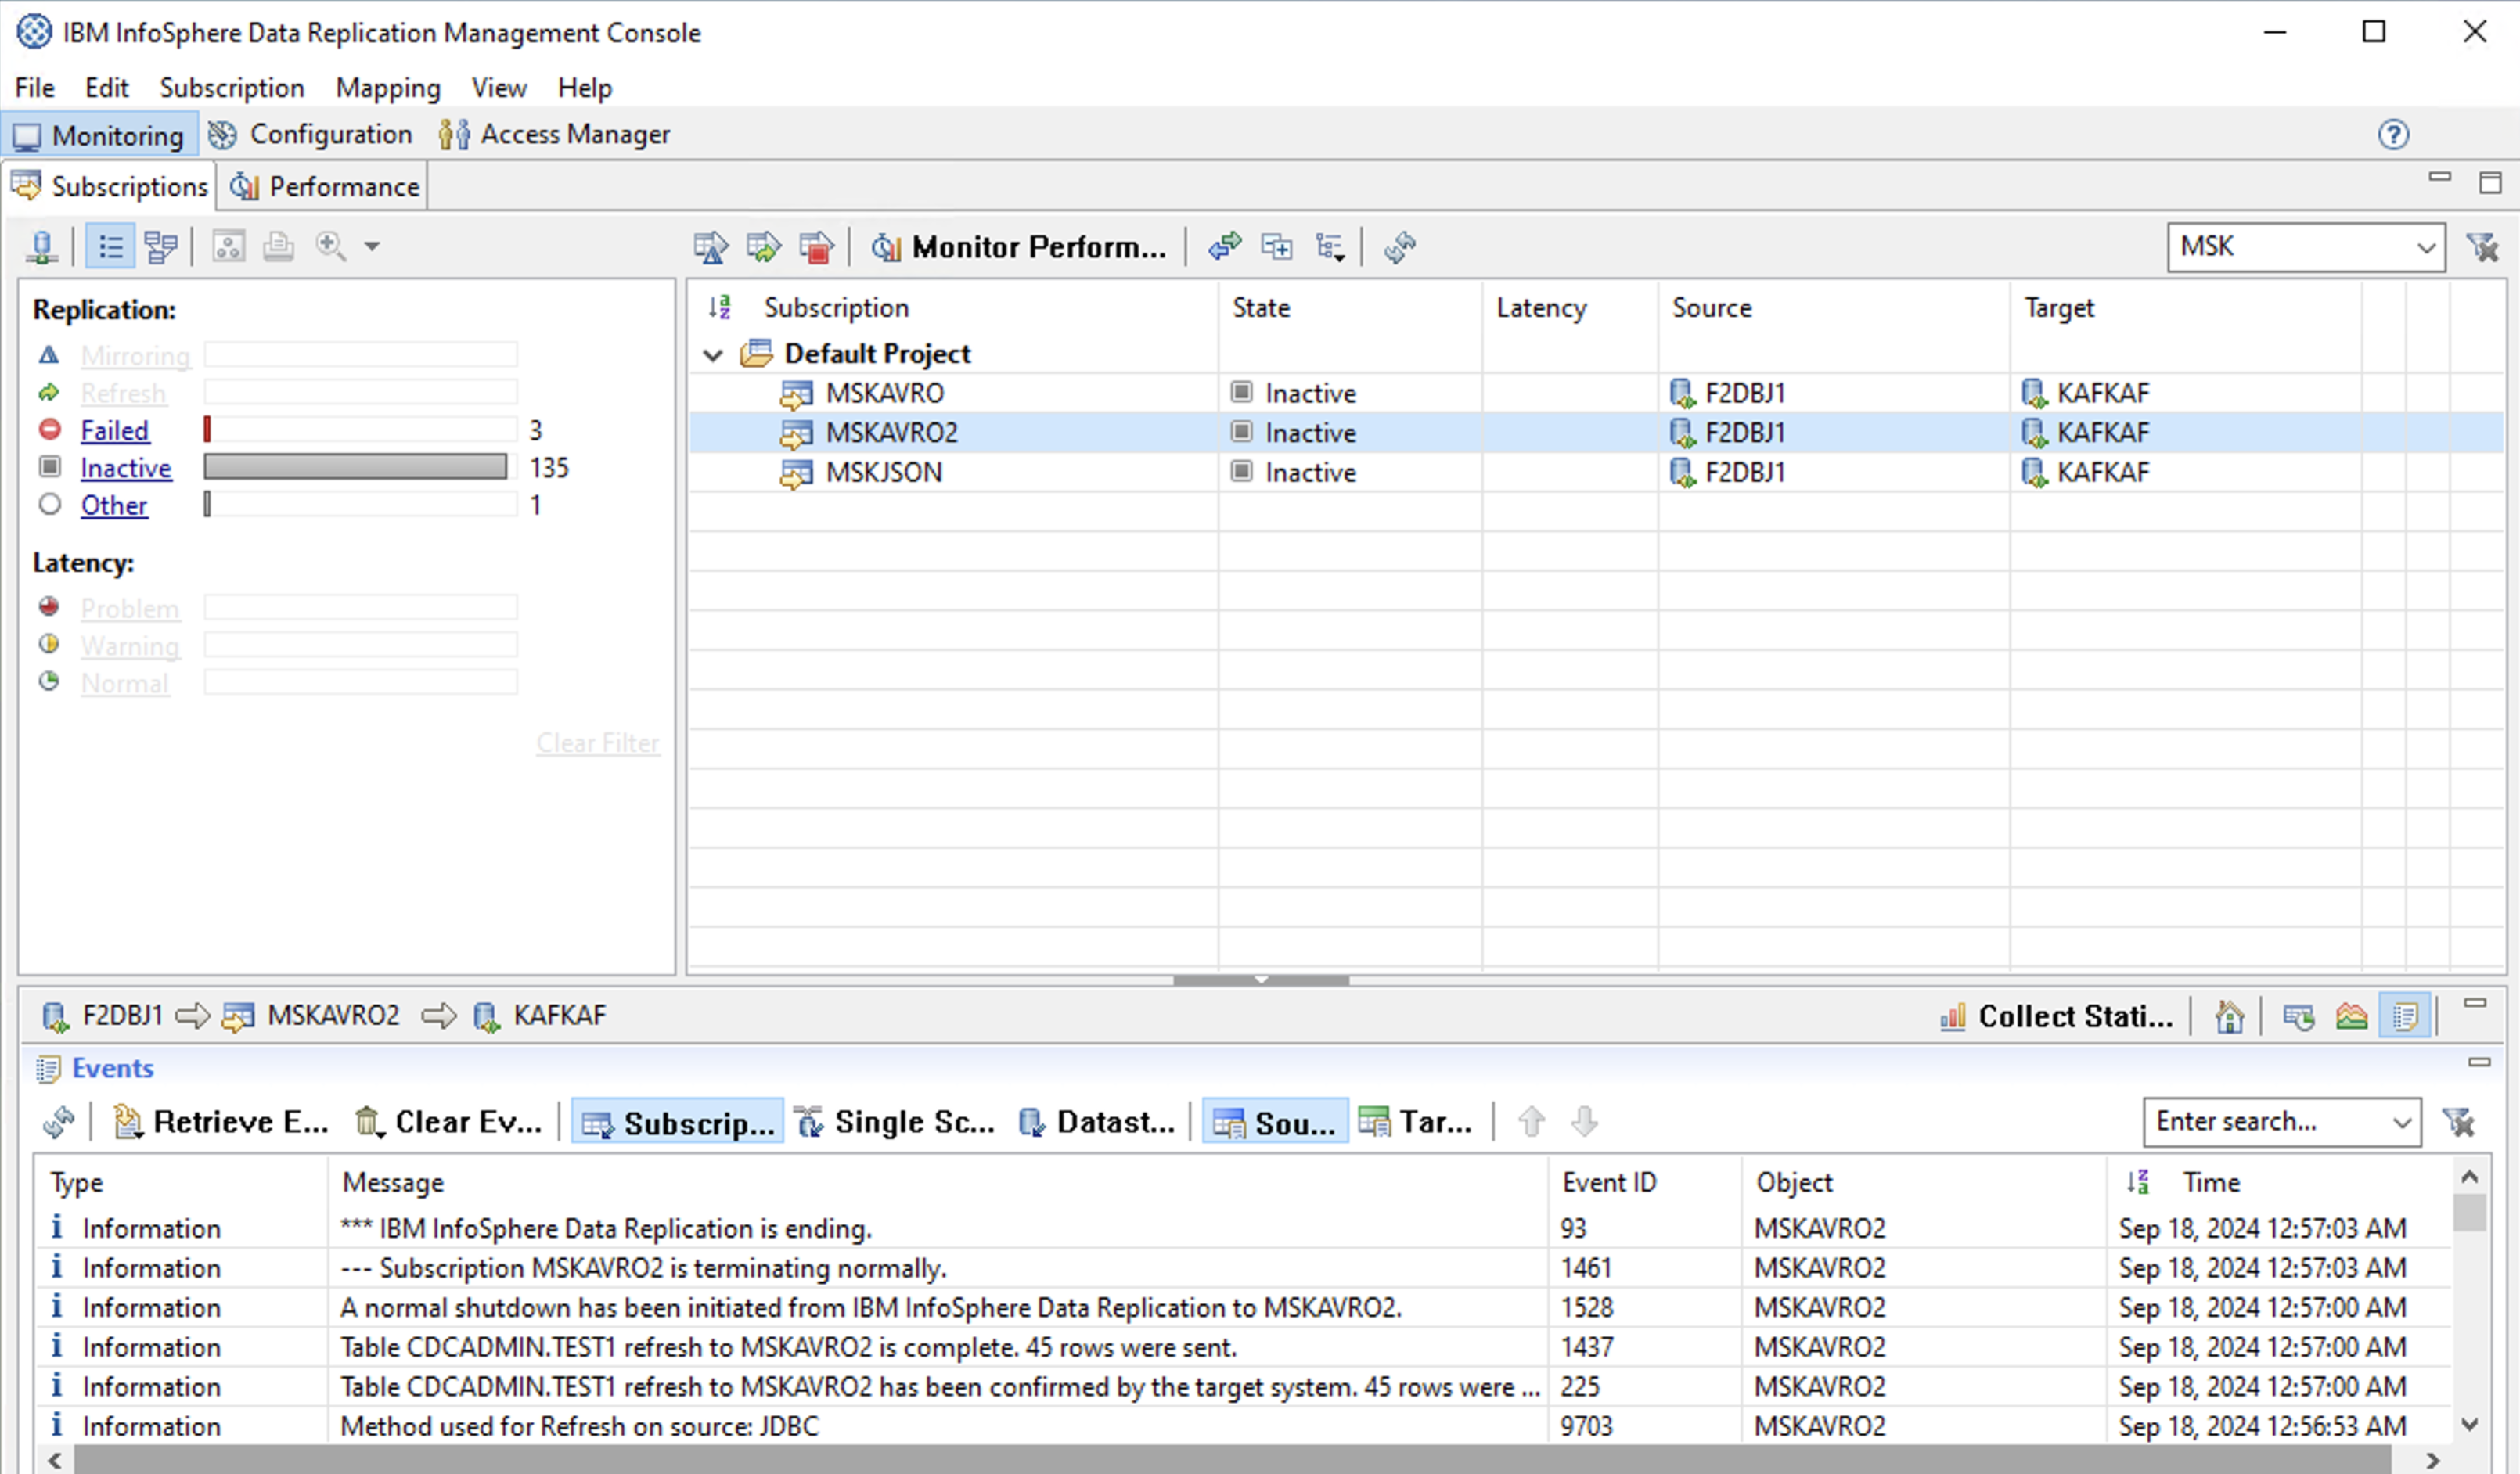Toggle the Subscription events filter button
2520x1474 pixels.
(678, 1123)
